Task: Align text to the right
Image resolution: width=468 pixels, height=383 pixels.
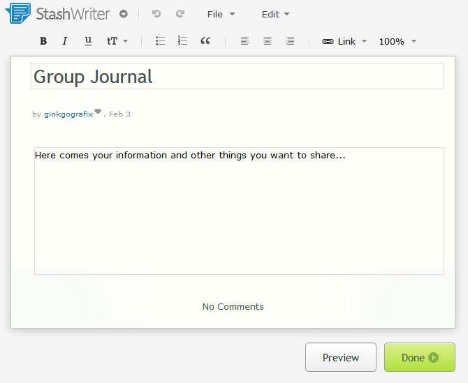Action: point(290,41)
